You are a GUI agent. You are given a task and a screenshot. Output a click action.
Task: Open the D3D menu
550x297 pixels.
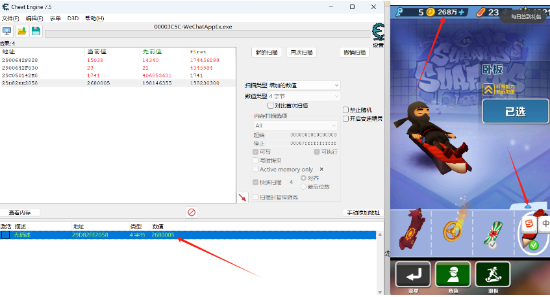point(73,18)
